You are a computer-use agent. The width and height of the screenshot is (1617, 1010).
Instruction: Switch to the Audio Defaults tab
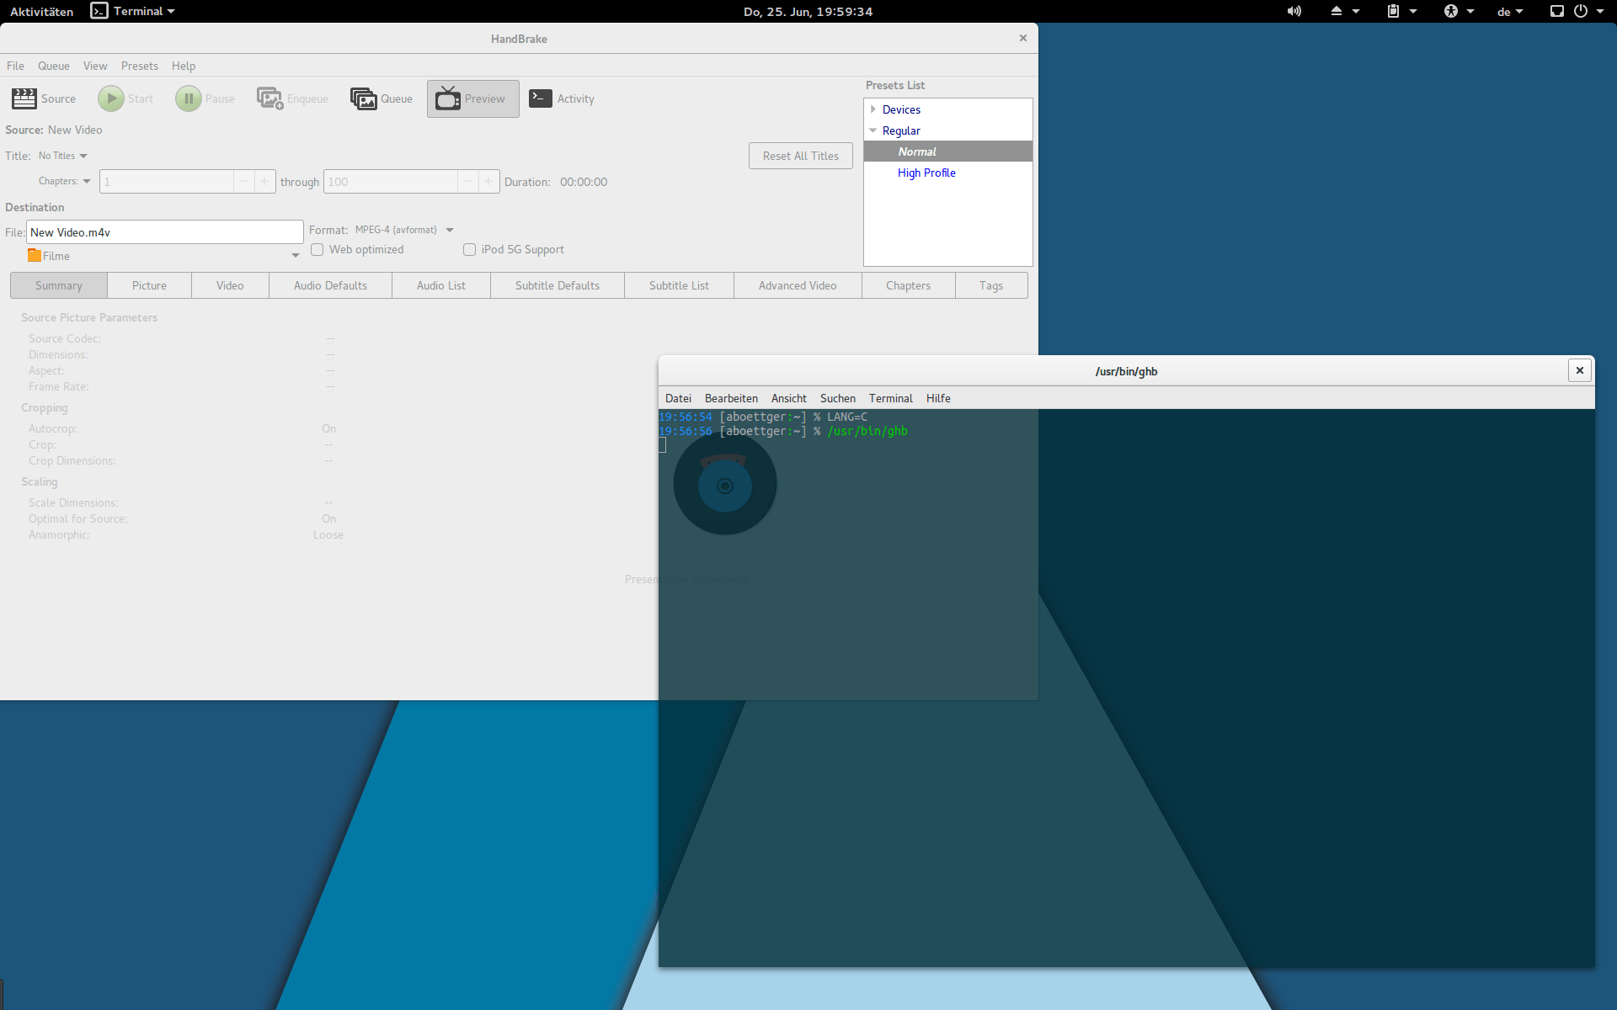(x=330, y=285)
